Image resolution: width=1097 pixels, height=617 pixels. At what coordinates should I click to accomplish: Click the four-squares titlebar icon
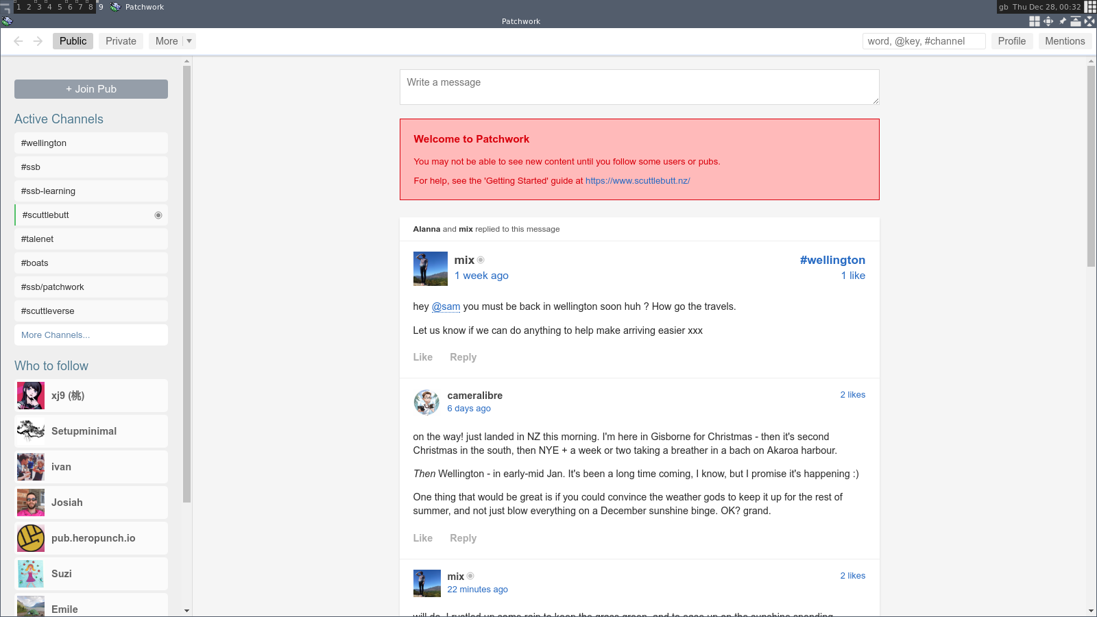(1035, 21)
